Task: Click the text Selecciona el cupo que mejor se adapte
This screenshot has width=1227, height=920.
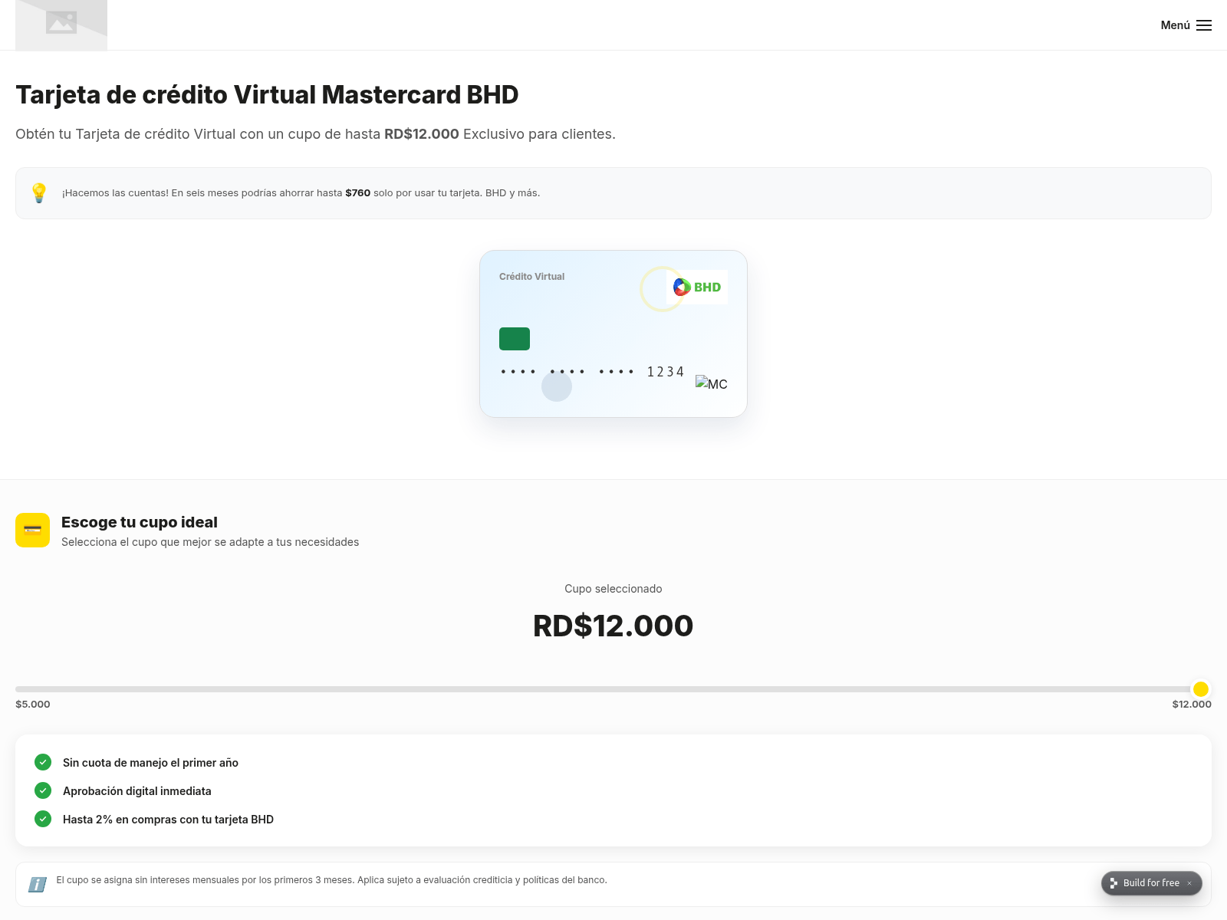Action: 210,542
